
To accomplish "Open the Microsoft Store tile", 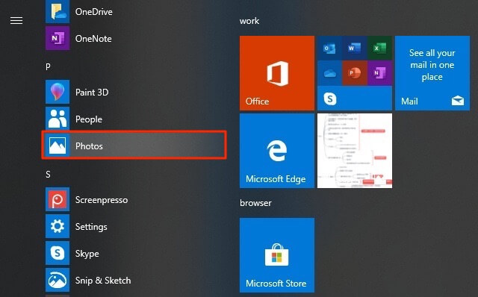I will [277, 255].
